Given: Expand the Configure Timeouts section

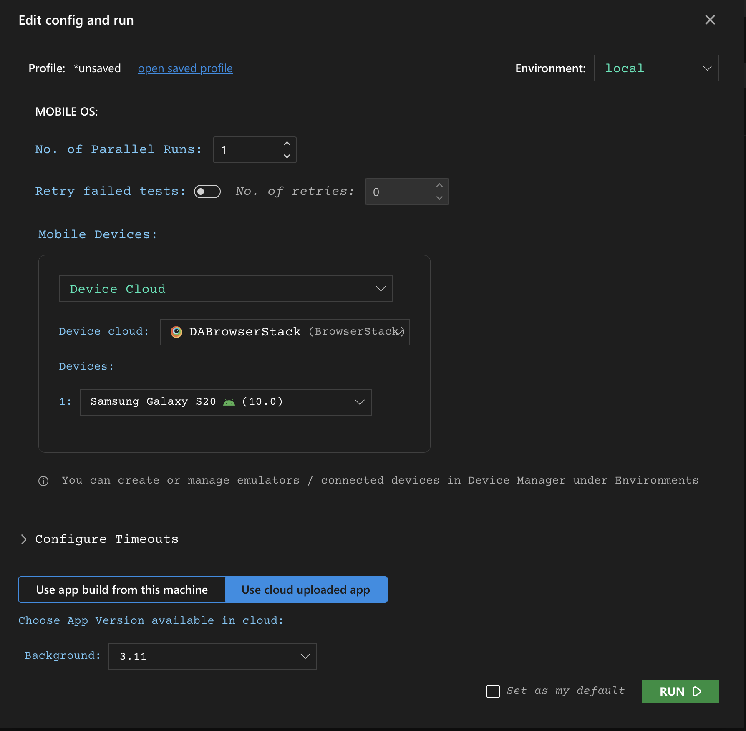Looking at the screenshot, I should [24, 539].
